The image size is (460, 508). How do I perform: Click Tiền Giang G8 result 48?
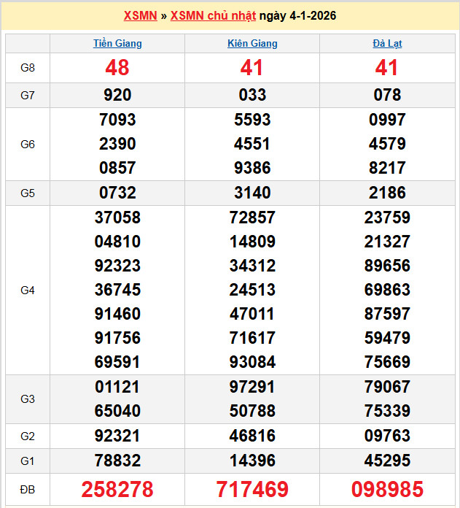click(117, 68)
